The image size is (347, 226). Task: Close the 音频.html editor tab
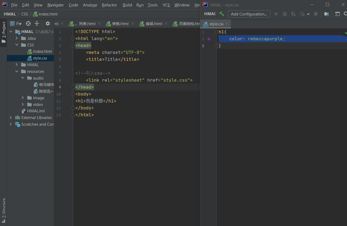click(x=166, y=23)
